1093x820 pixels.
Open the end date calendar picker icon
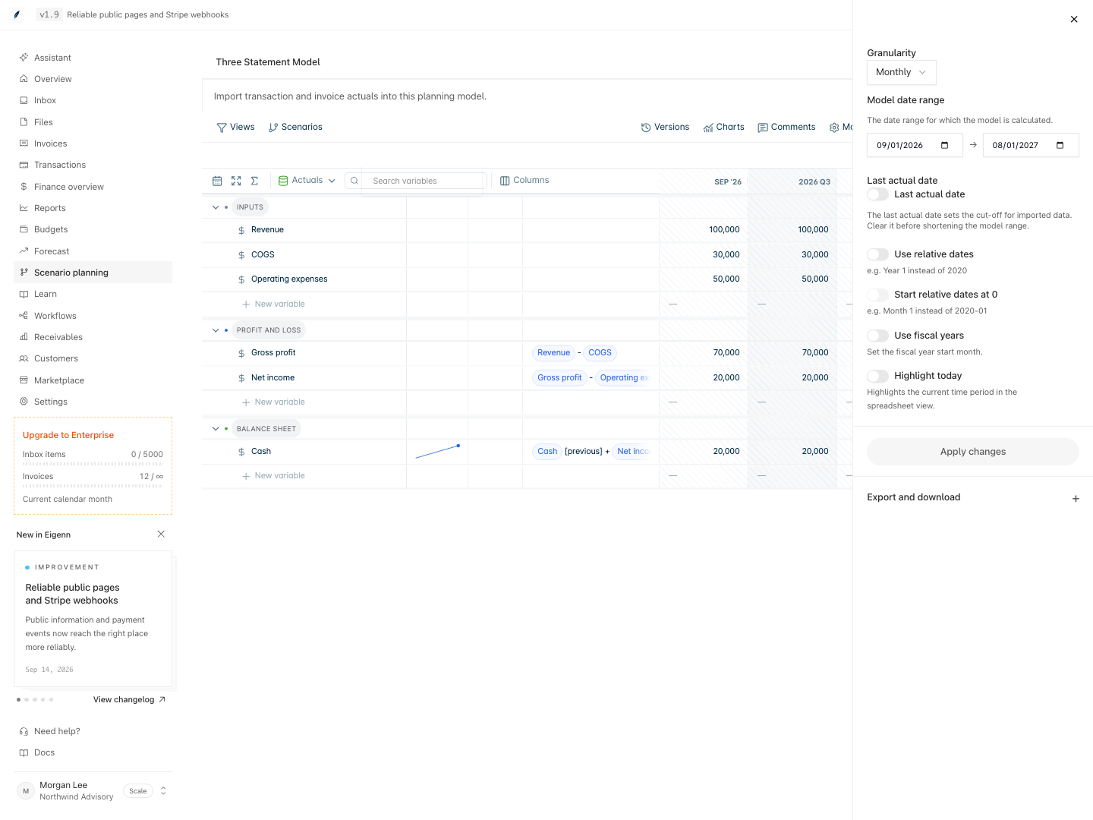1060,145
